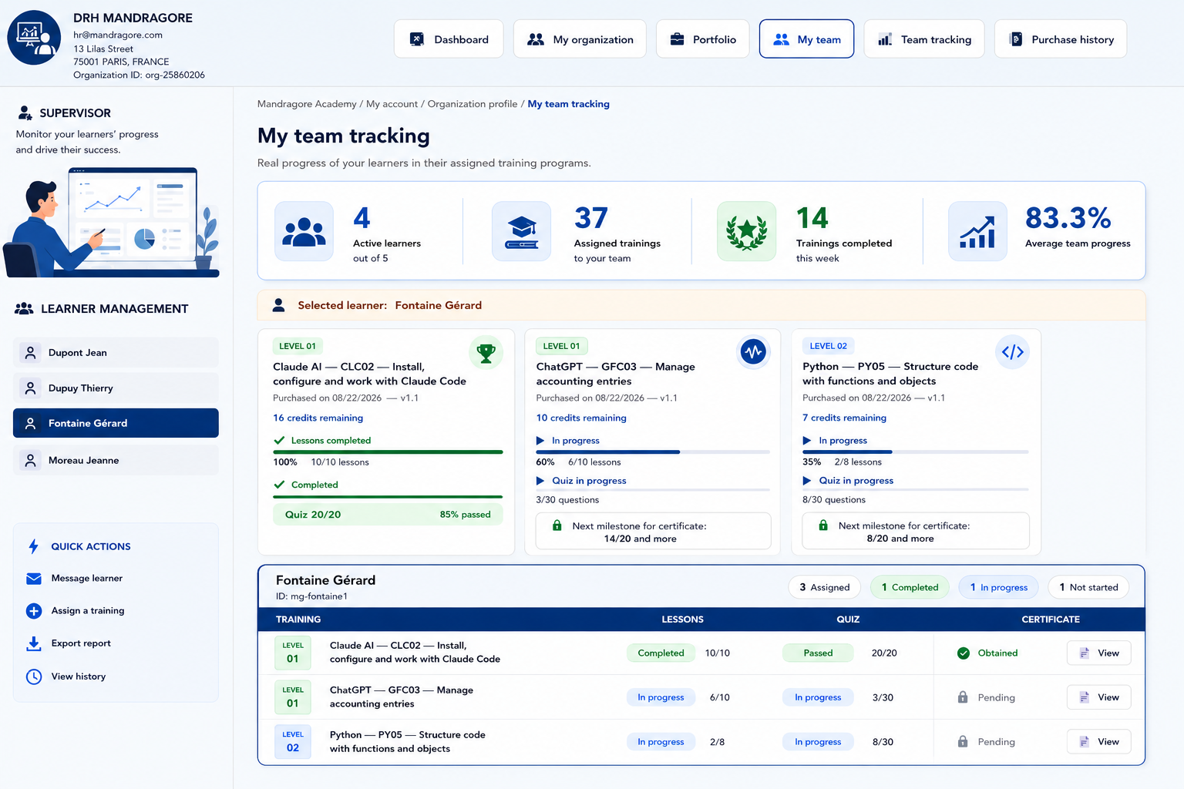Click the Pending lock icon in Python row
The height and width of the screenshot is (789, 1184).
click(x=963, y=742)
